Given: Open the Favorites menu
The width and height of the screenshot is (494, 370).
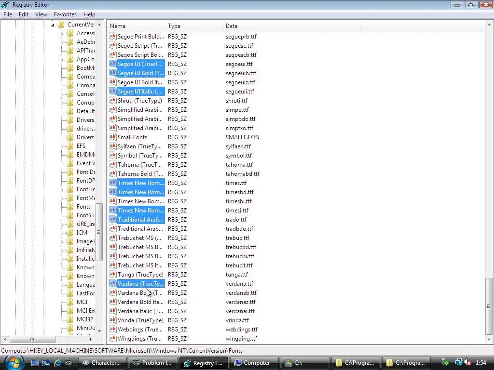Looking at the screenshot, I should (x=65, y=14).
